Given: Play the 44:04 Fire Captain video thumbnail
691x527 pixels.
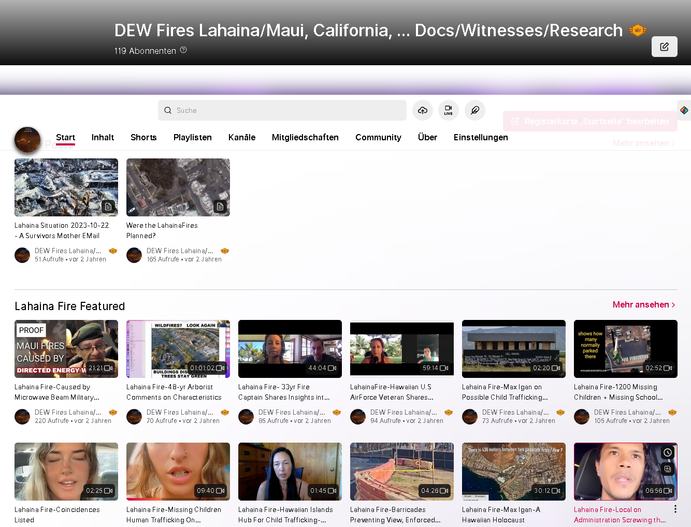Looking at the screenshot, I should tap(290, 349).
